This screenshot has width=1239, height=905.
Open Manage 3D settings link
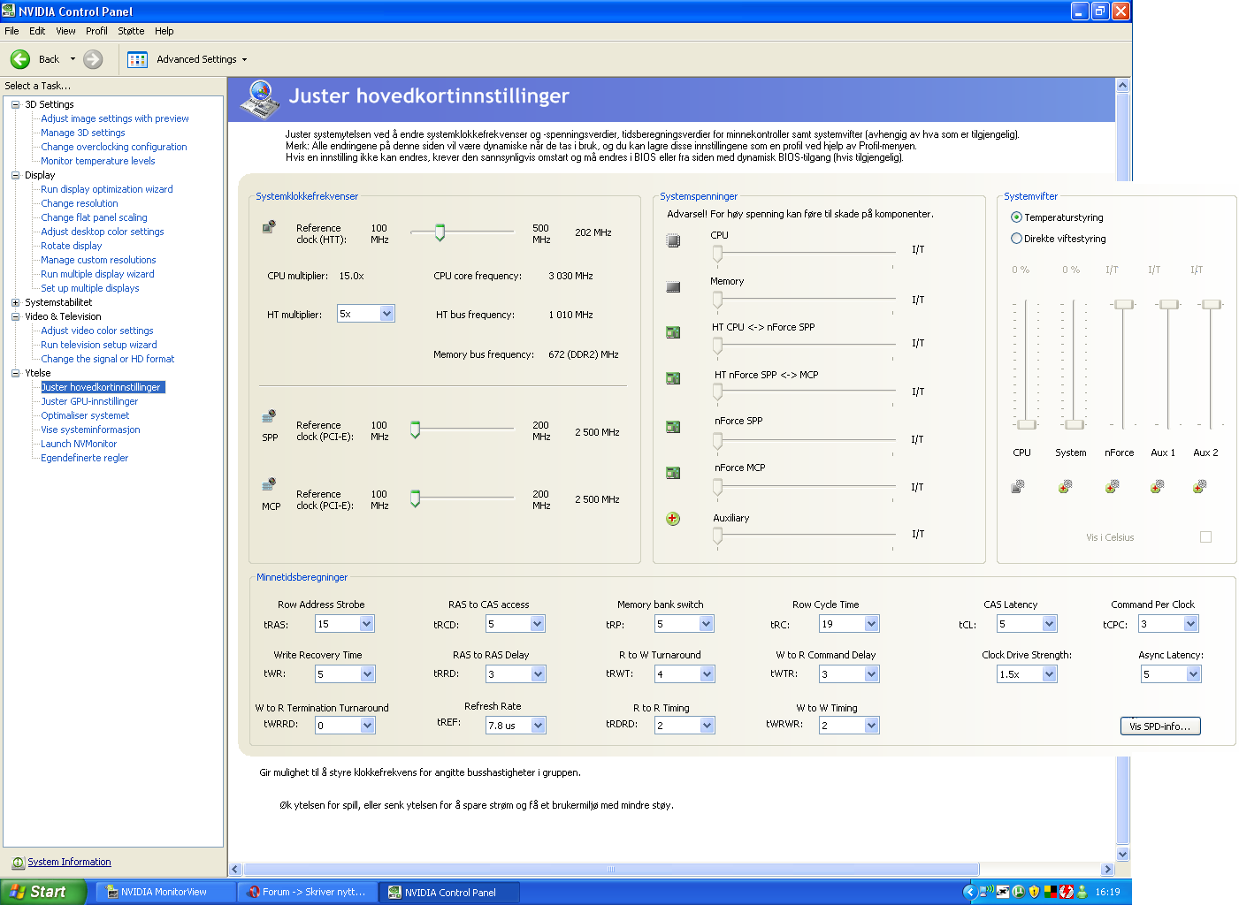coord(83,133)
